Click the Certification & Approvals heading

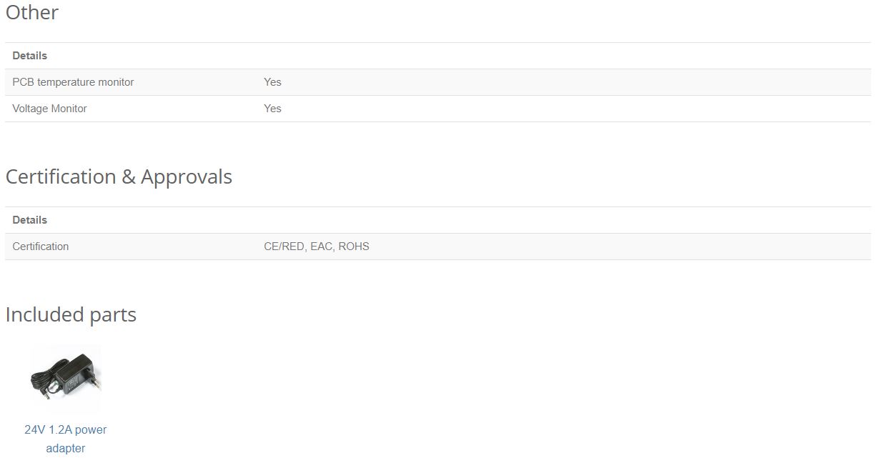pyautogui.click(x=119, y=176)
